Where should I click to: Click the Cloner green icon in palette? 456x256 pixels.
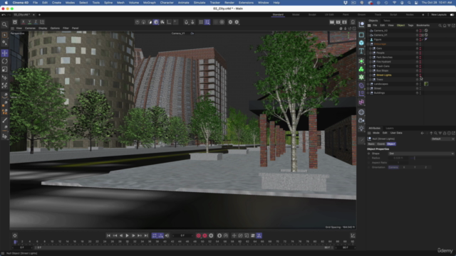coord(361,69)
